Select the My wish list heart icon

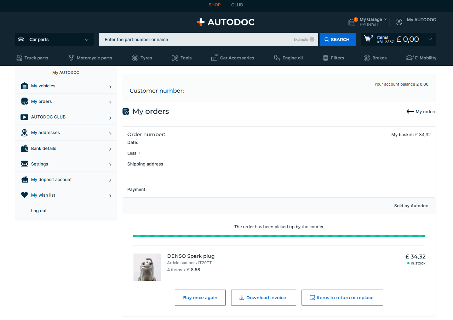[24, 195]
